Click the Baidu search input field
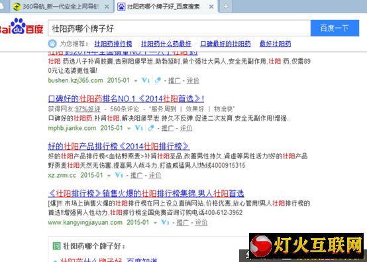The height and width of the screenshot is (262, 367). click(x=180, y=28)
